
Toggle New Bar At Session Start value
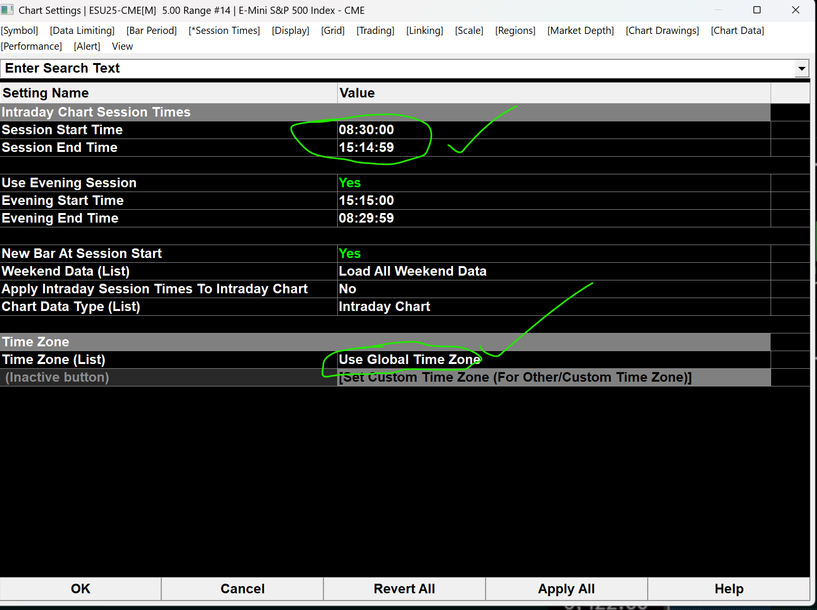(x=554, y=254)
